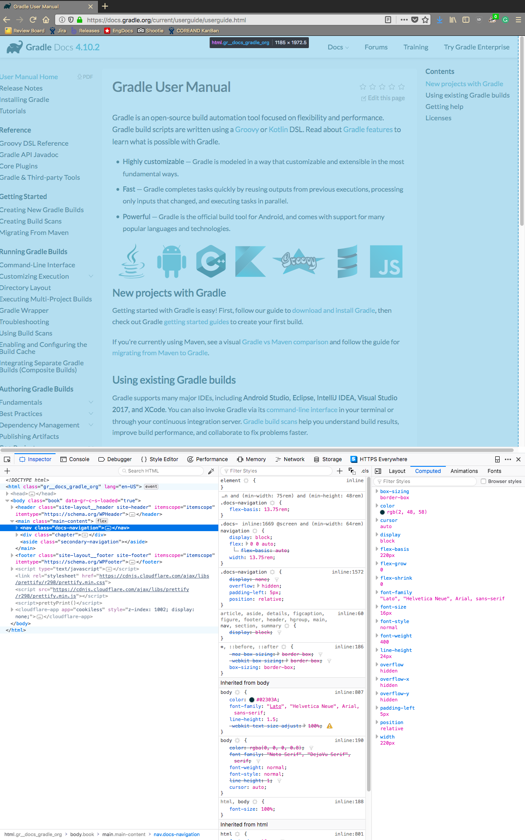Screen dimensions: 525x840
Task: Enable the Browser styles checkbox
Action: point(483,481)
